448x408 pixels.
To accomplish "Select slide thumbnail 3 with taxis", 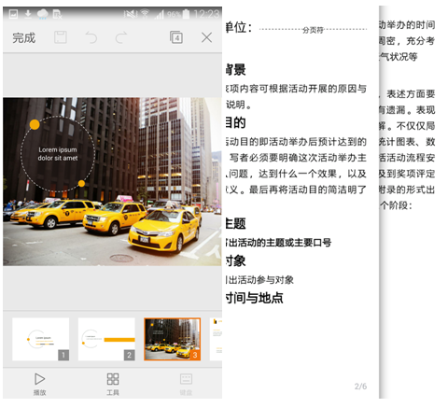I will tap(173, 339).
